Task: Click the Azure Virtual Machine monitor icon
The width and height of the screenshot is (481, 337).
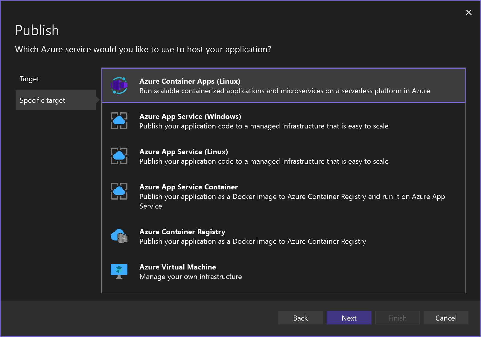Action: (119, 271)
